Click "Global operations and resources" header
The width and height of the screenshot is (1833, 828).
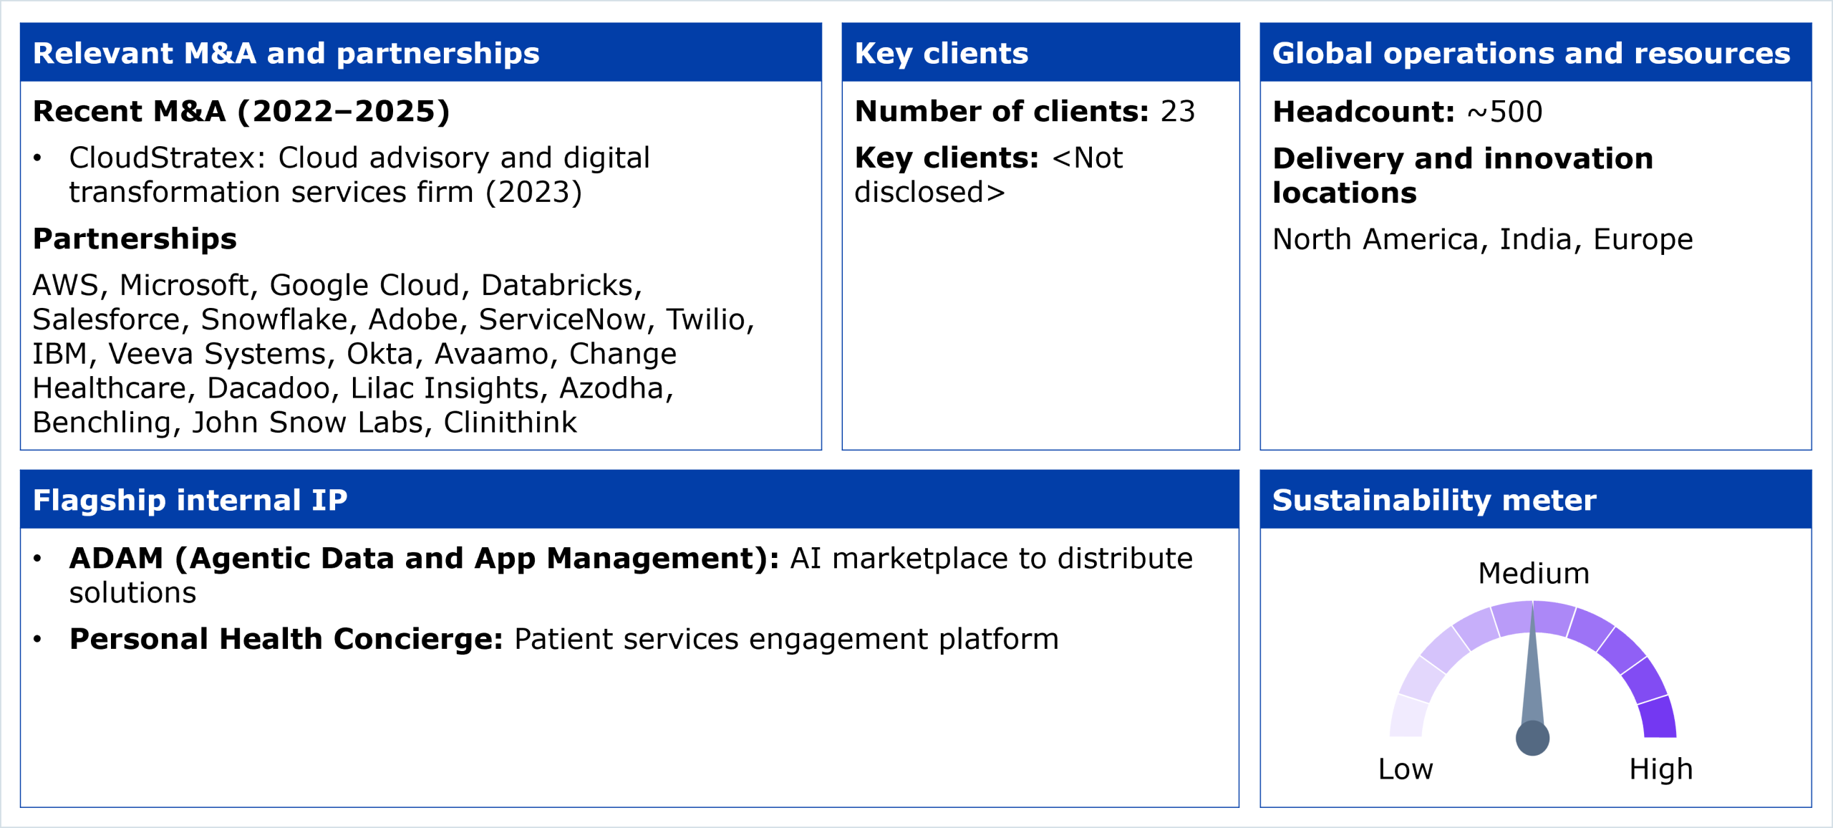pos(1531,53)
